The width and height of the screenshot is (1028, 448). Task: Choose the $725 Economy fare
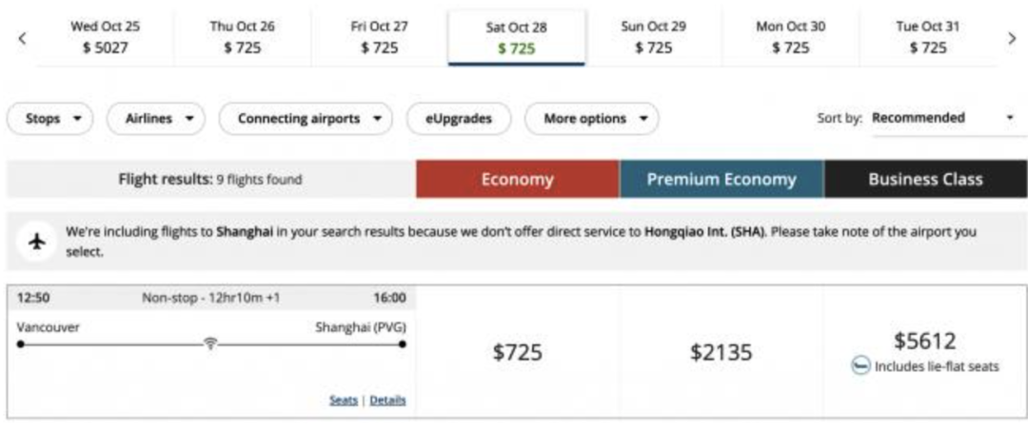coord(517,352)
